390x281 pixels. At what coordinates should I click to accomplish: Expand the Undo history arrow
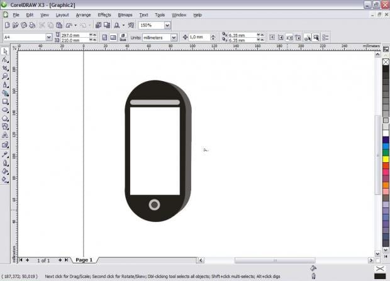[x=75, y=25]
